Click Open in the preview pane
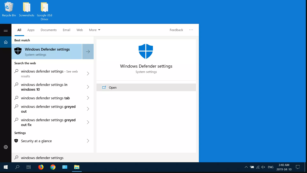This screenshot has width=307, height=173. (x=146, y=88)
